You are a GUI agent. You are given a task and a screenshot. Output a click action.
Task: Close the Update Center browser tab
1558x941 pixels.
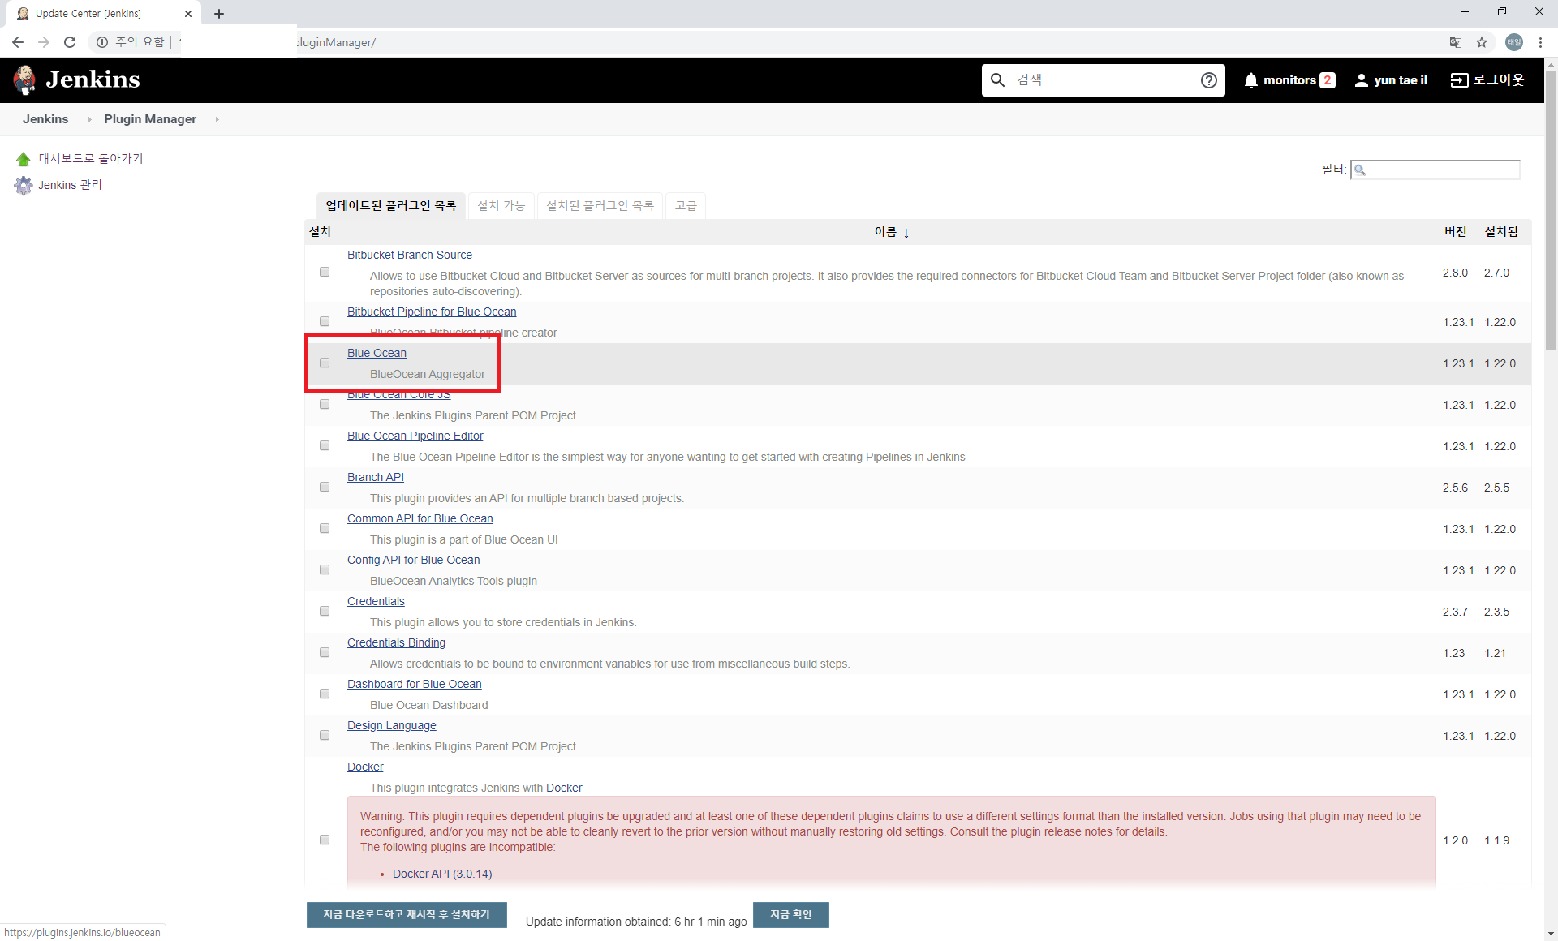(188, 14)
